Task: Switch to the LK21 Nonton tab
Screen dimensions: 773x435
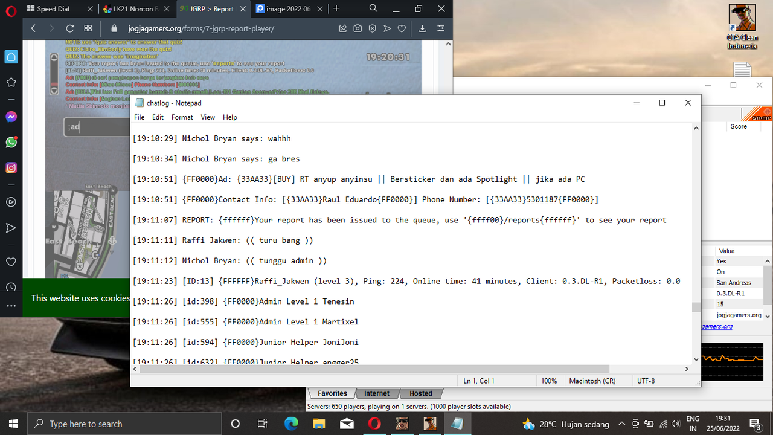Action: pyautogui.click(x=136, y=9)
